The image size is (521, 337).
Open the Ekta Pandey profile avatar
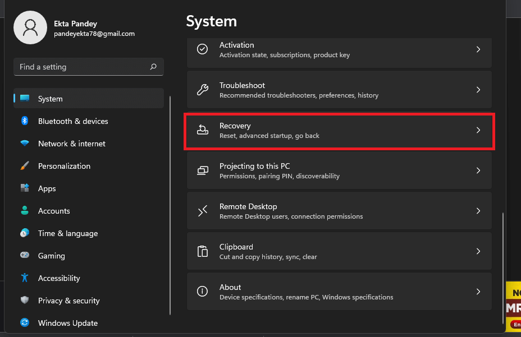click(31, 28)
